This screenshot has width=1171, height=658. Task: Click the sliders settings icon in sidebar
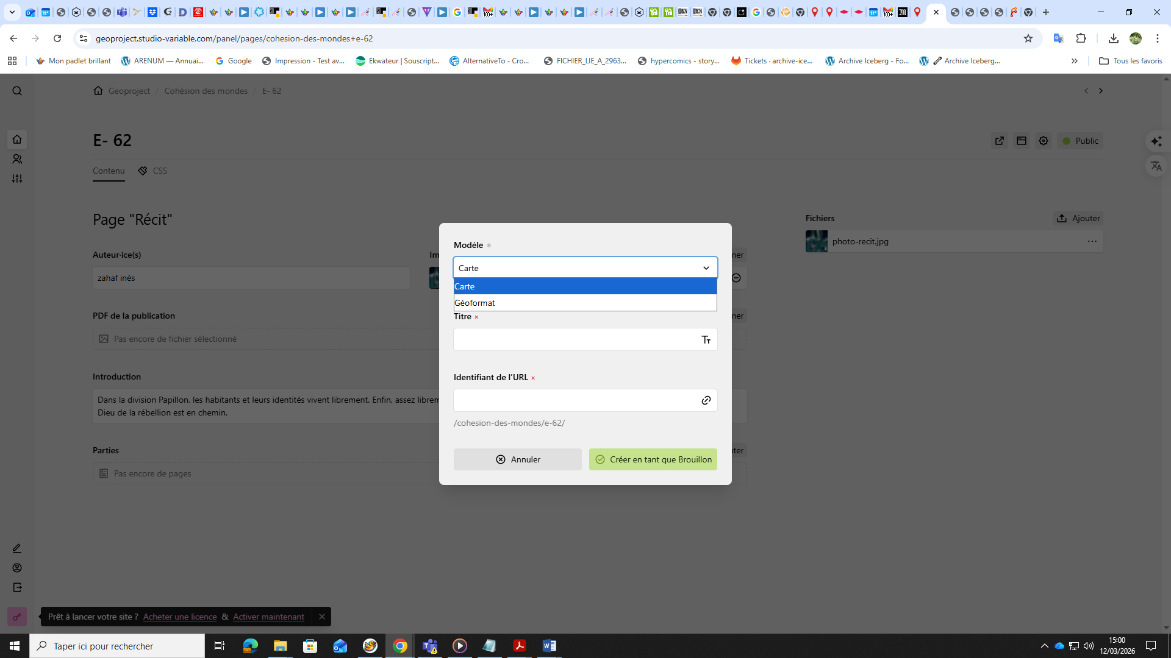[x=17, y=179]
